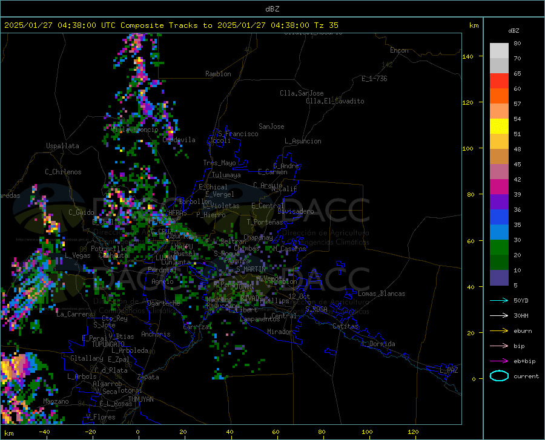This screenshot has height=440, width=545.
Task: Click the Capdevila location label
Action: point(179,140)
